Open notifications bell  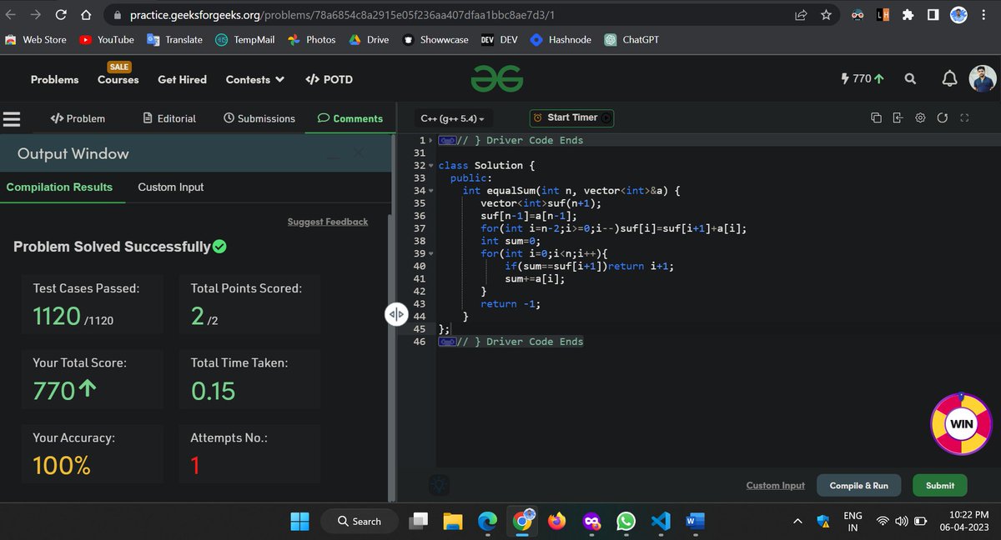pos(949,79)
